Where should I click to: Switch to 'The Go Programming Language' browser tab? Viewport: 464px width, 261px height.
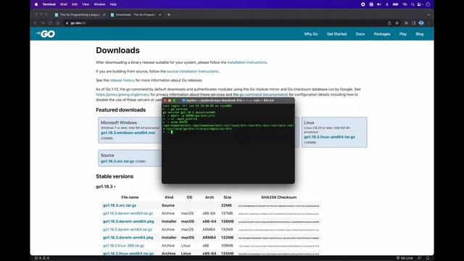(80, 14)
